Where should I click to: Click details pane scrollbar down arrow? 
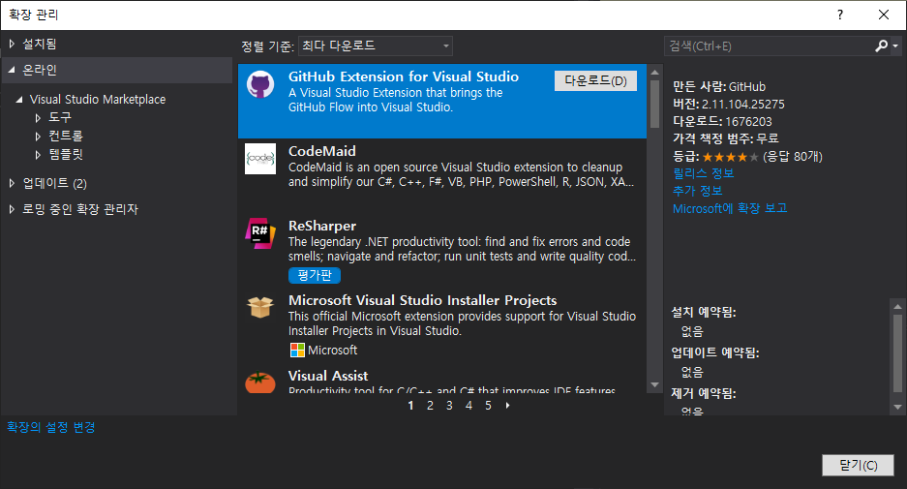897,408
